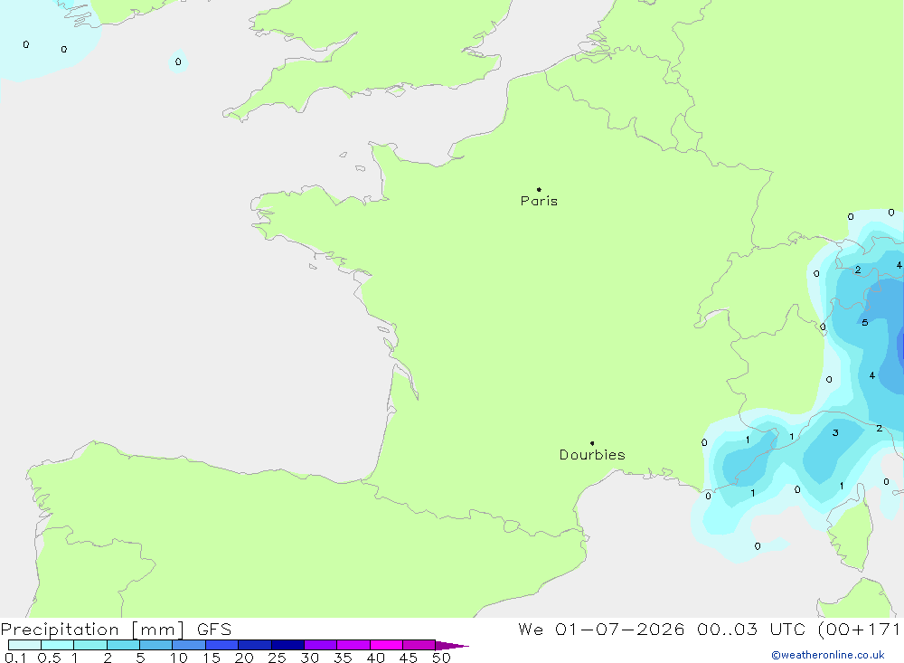This screenshot has width=904, height=663.
Task: Click the '(00+171' forecast offset text
Action: click(x=859, y=629)
